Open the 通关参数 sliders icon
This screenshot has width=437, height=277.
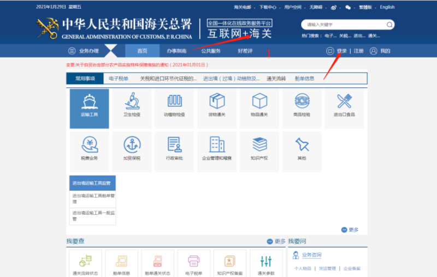(x=266, y=262)
